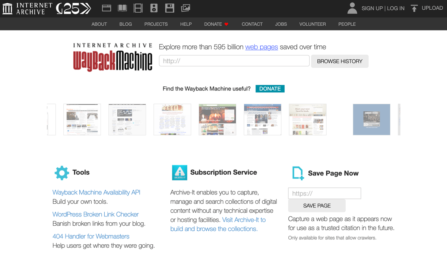
Task: Click 'Banish broken links from your blog.' text
Action: click(99, 224)
